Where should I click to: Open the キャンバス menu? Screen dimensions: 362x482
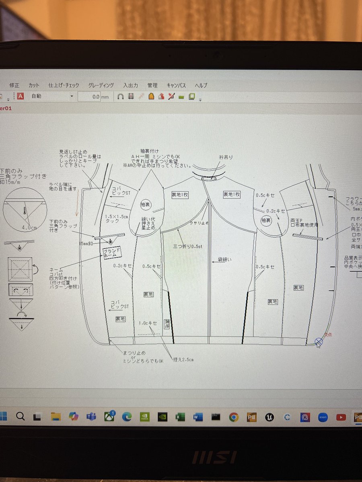[176, 86]
